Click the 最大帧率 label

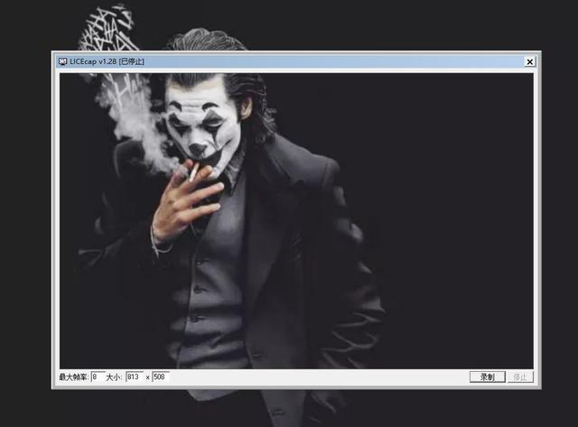coord(74,376)
